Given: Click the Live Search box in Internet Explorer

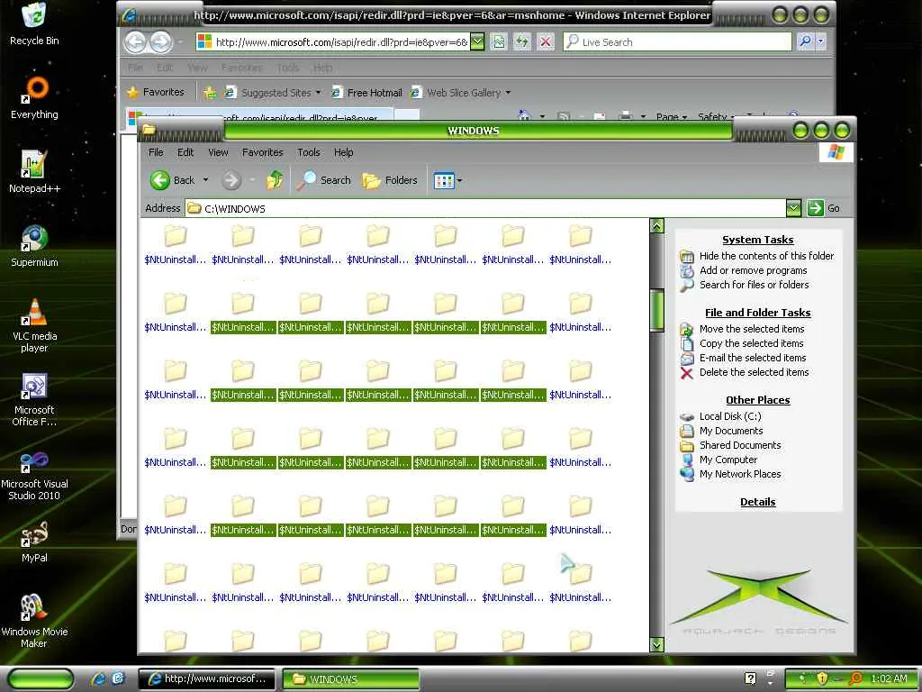Looking at the screenshot, I should click(677, 41).
